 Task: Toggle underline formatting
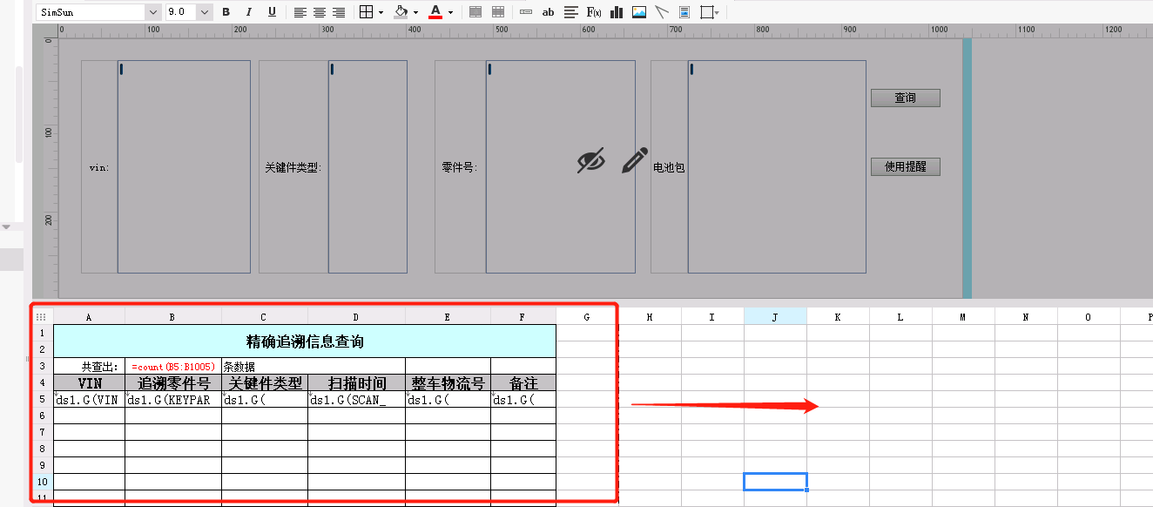click(x=272, y=12)
